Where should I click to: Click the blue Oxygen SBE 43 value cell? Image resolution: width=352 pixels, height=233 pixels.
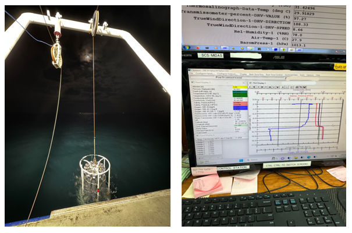pyautogui.click(x=240, y=107)
